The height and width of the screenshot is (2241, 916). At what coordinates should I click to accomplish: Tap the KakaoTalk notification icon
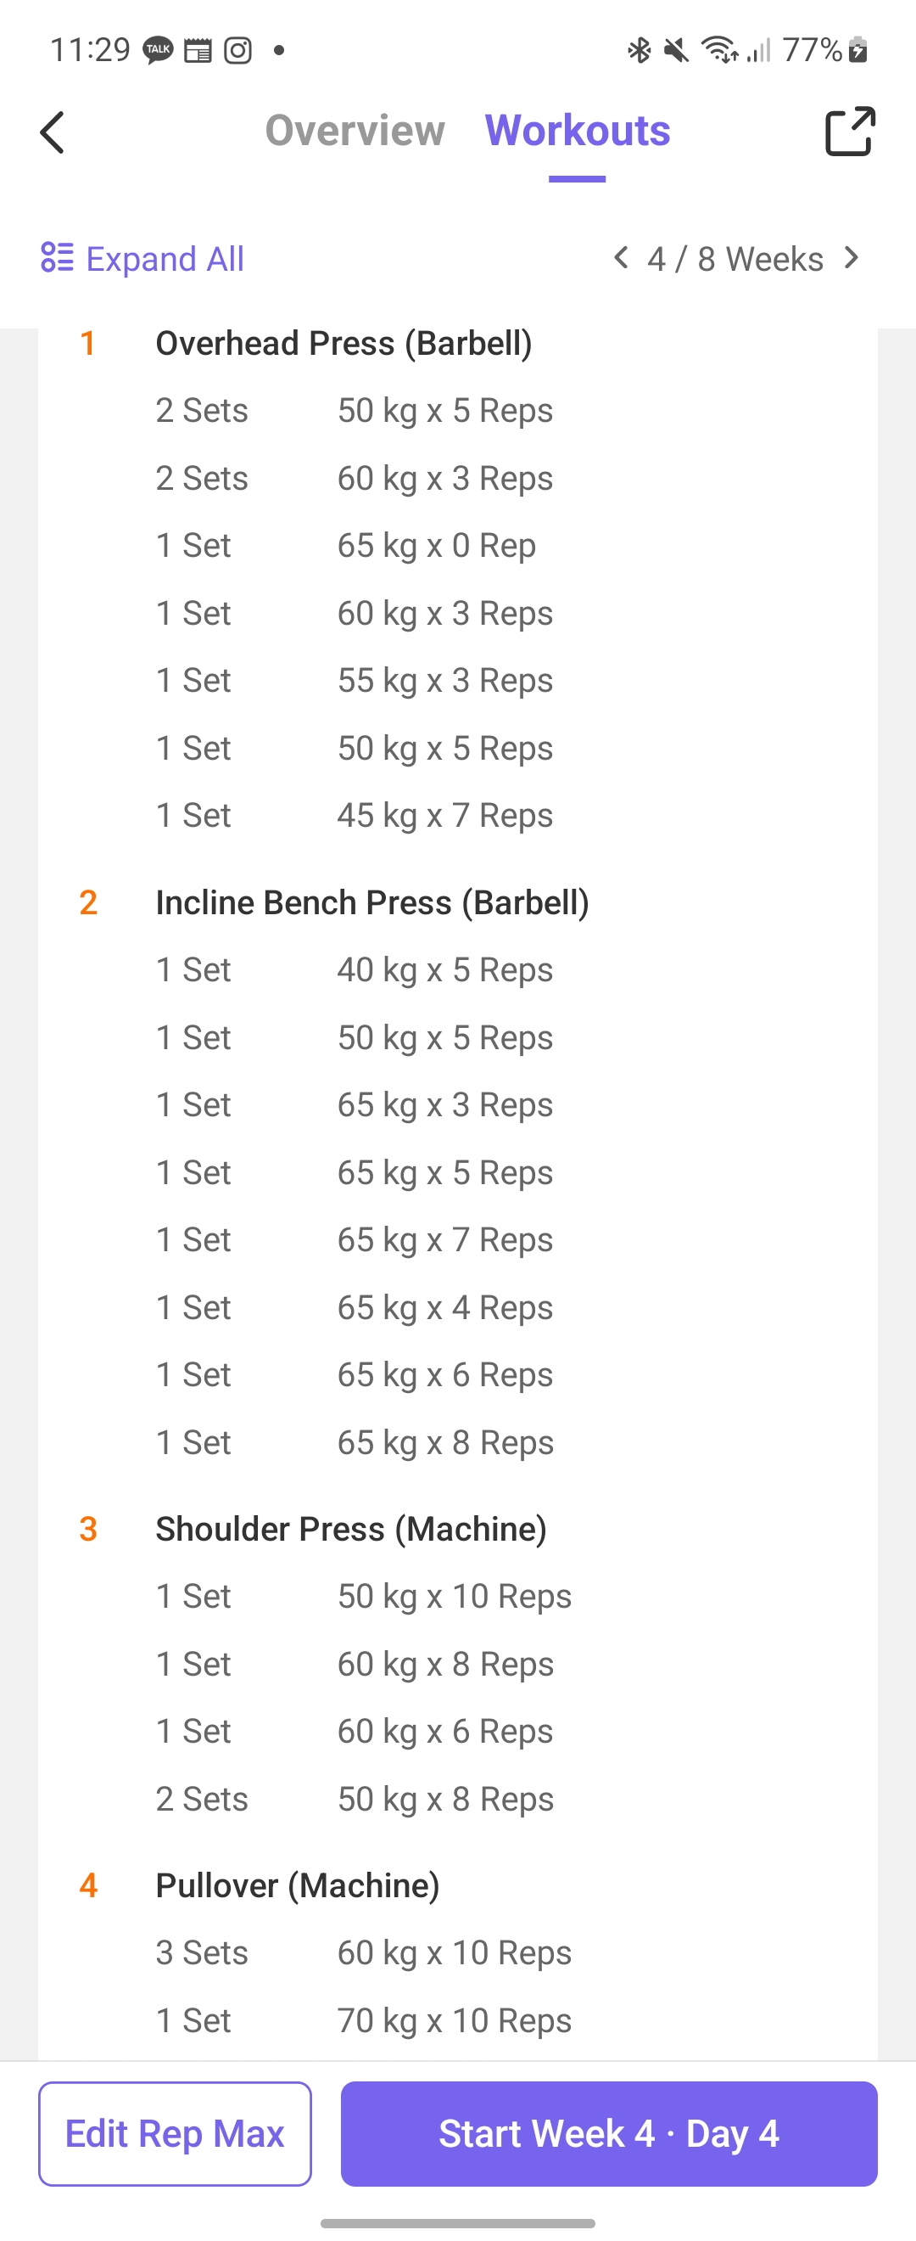(x=158, y=49)
